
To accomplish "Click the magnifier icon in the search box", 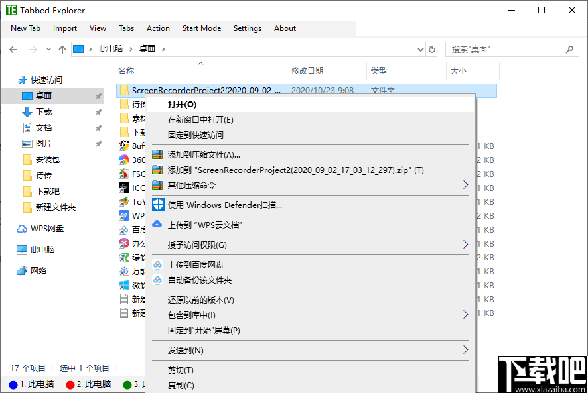I will [x=569, y=49].
